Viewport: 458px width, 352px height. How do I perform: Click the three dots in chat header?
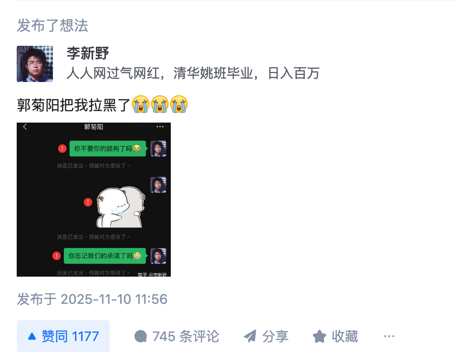pyautogui.click(x=160, y=127)
